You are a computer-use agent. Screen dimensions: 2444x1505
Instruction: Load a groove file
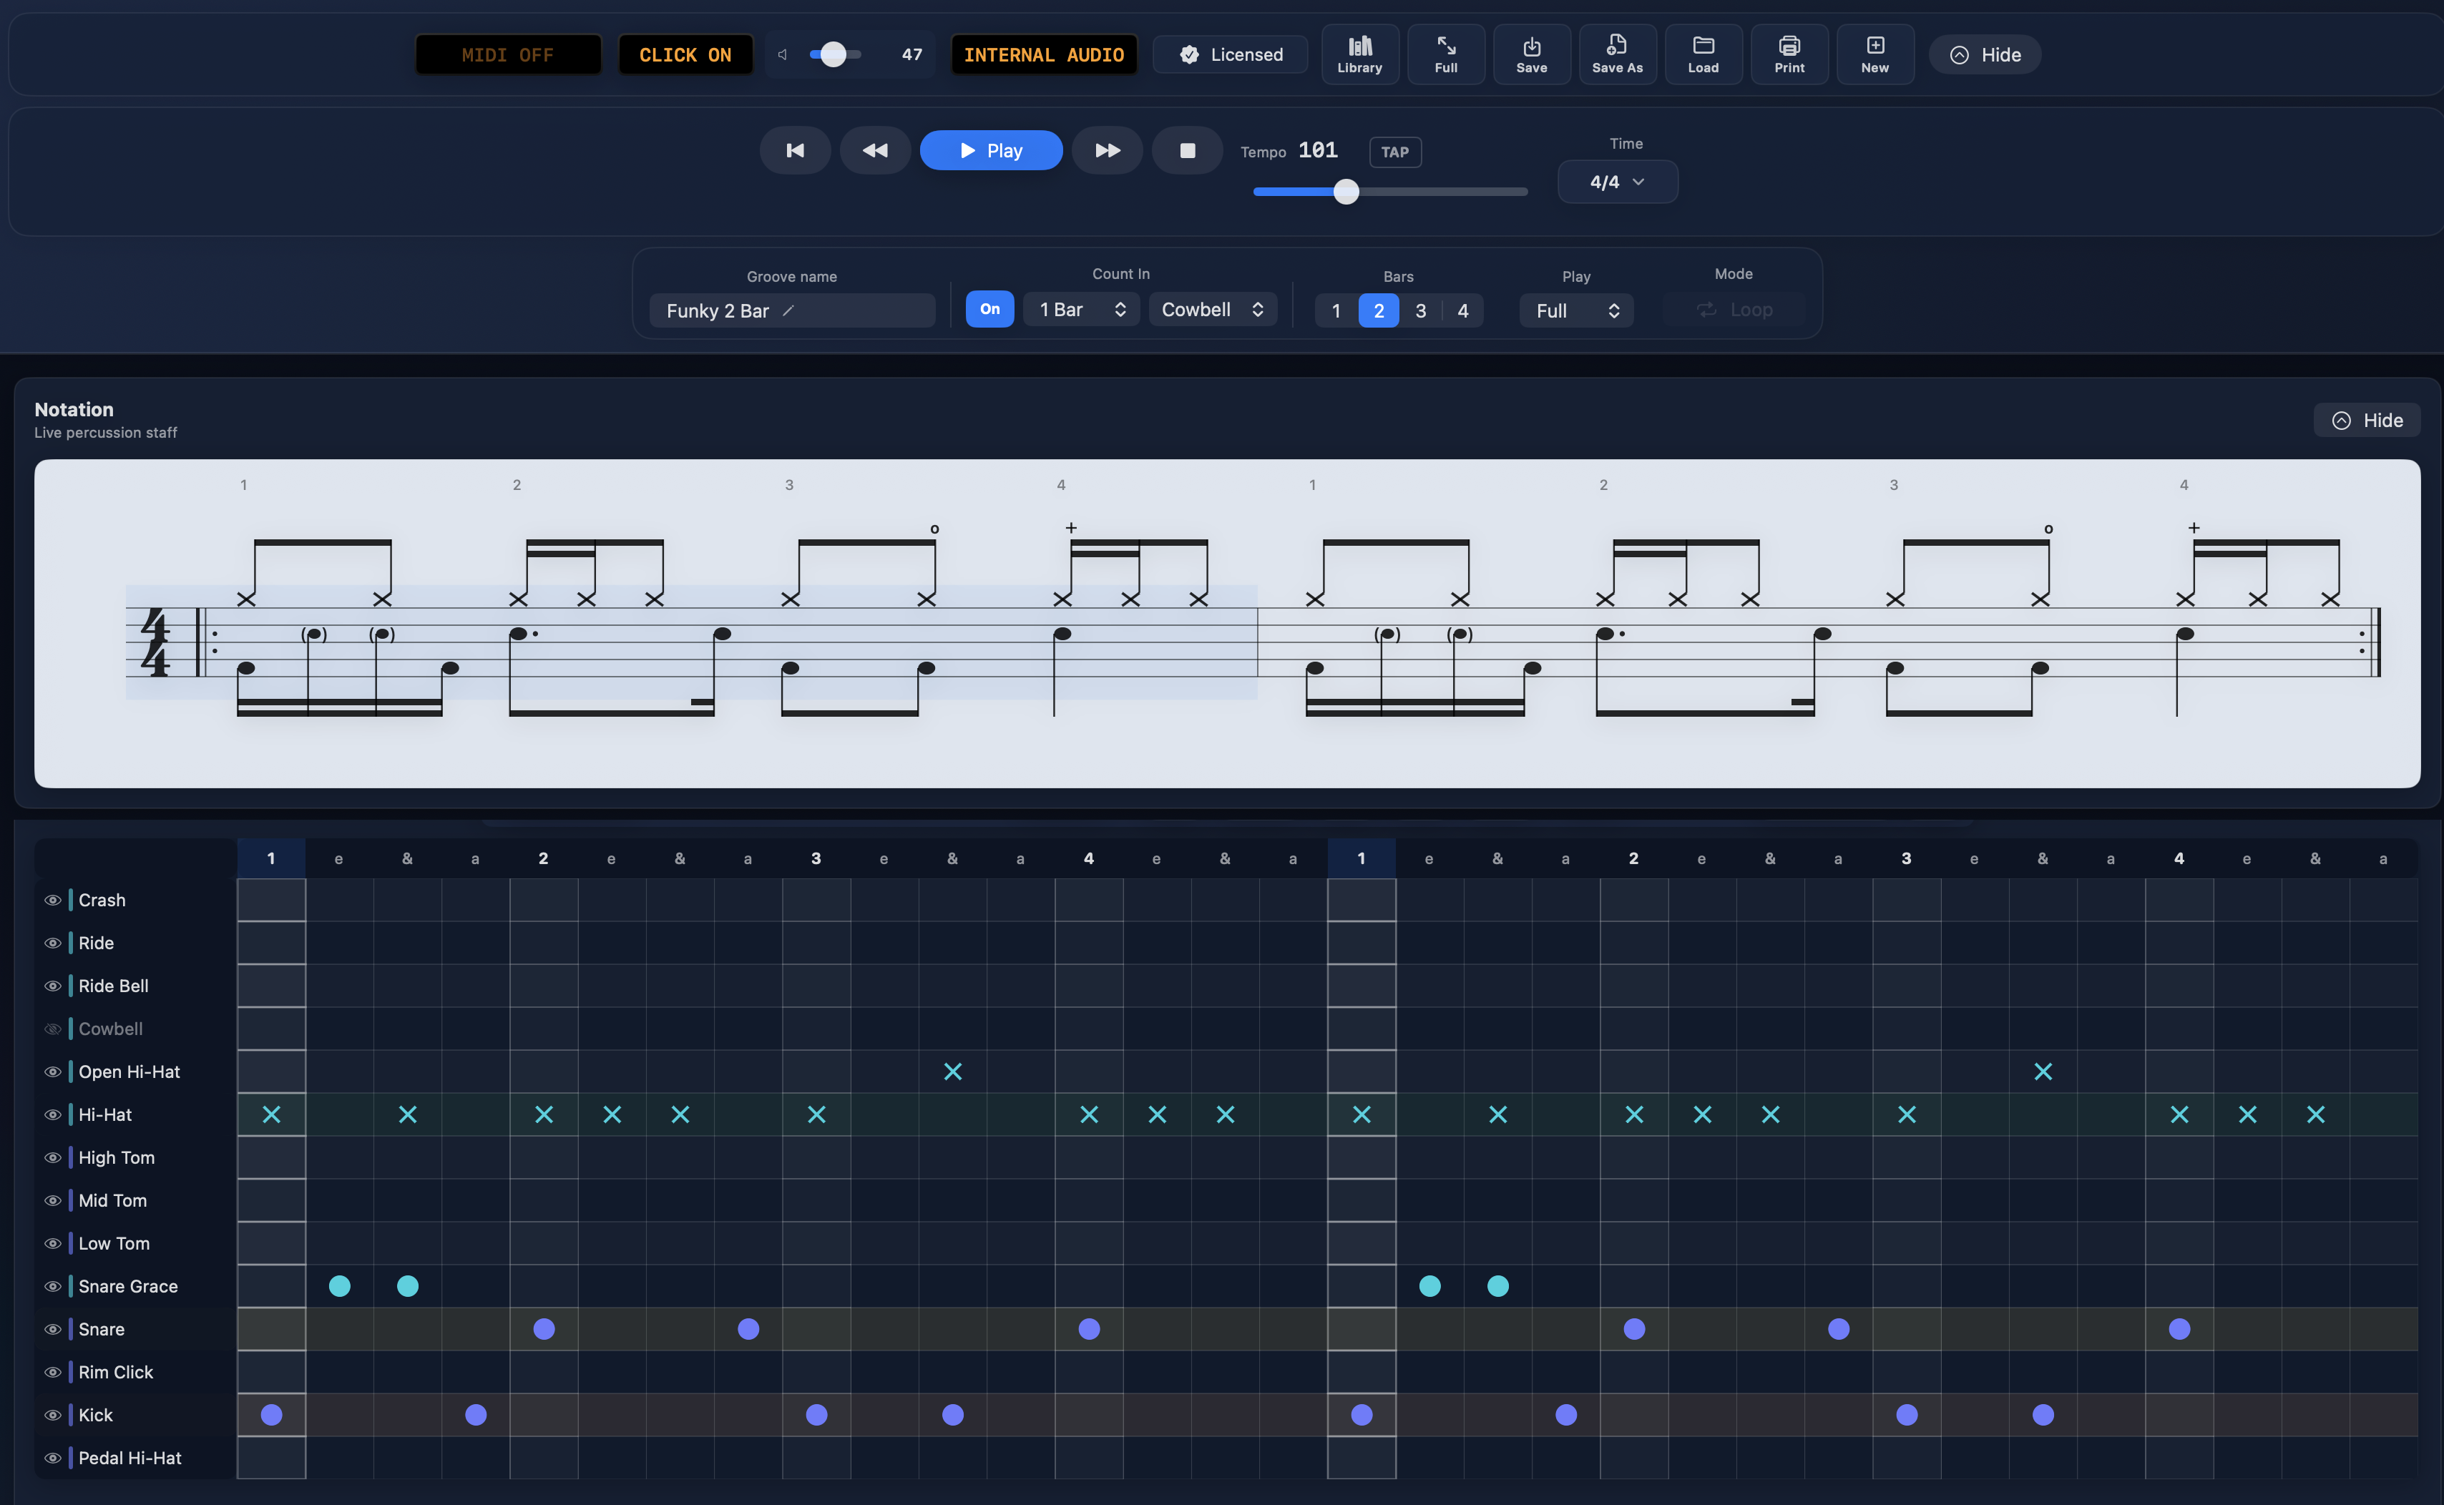click(1702, 55)
